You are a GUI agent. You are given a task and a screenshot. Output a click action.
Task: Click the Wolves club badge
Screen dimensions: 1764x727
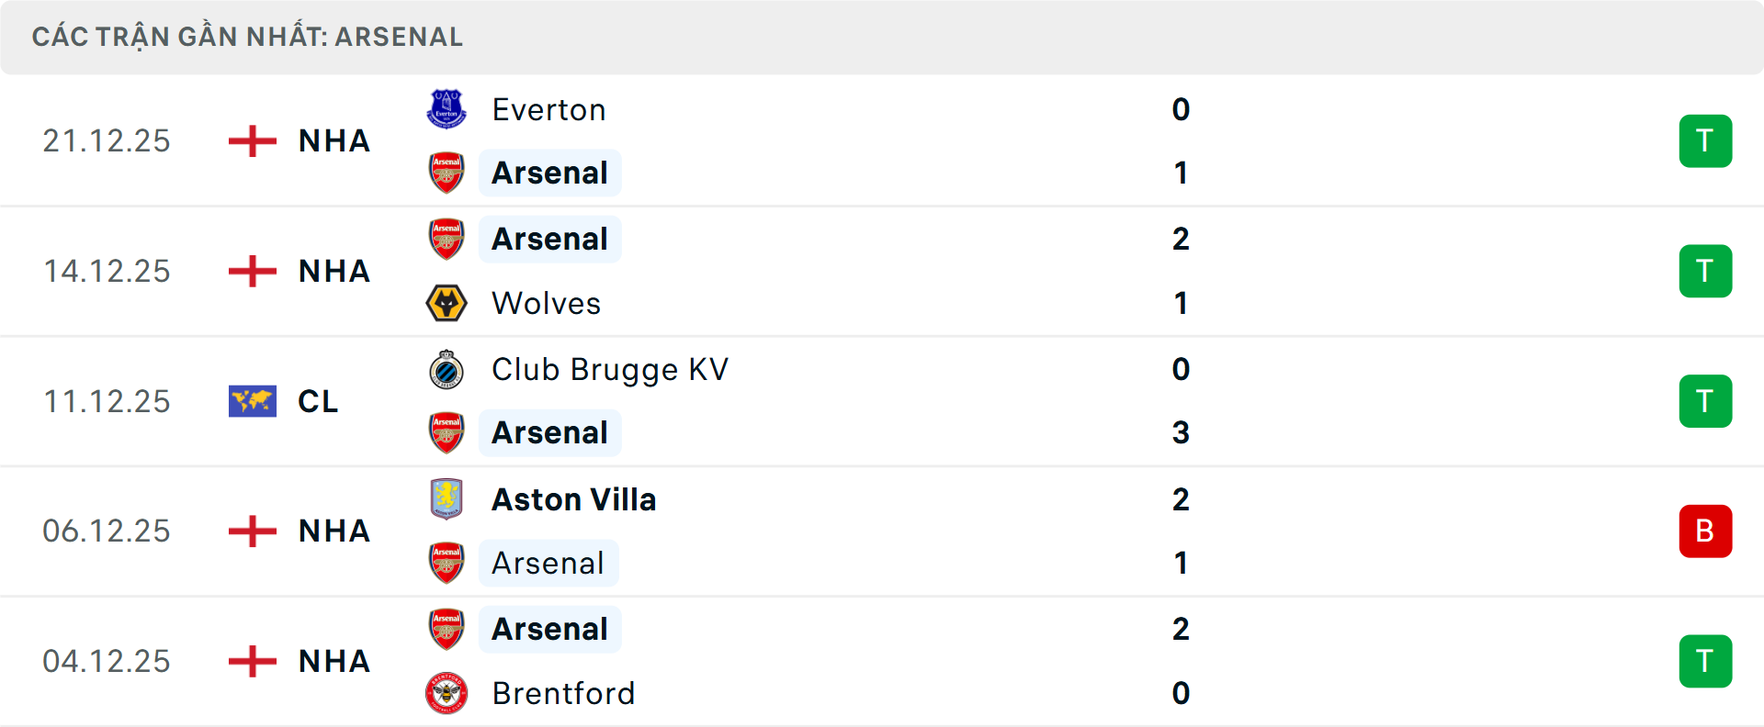447,303
